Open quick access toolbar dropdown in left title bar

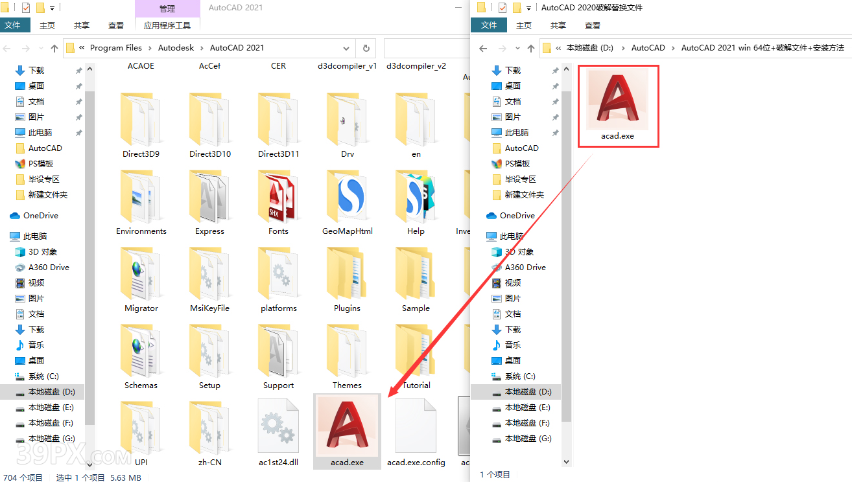52,8
